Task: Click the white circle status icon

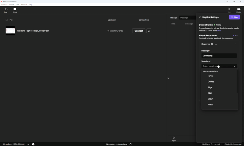Action: 33,144
